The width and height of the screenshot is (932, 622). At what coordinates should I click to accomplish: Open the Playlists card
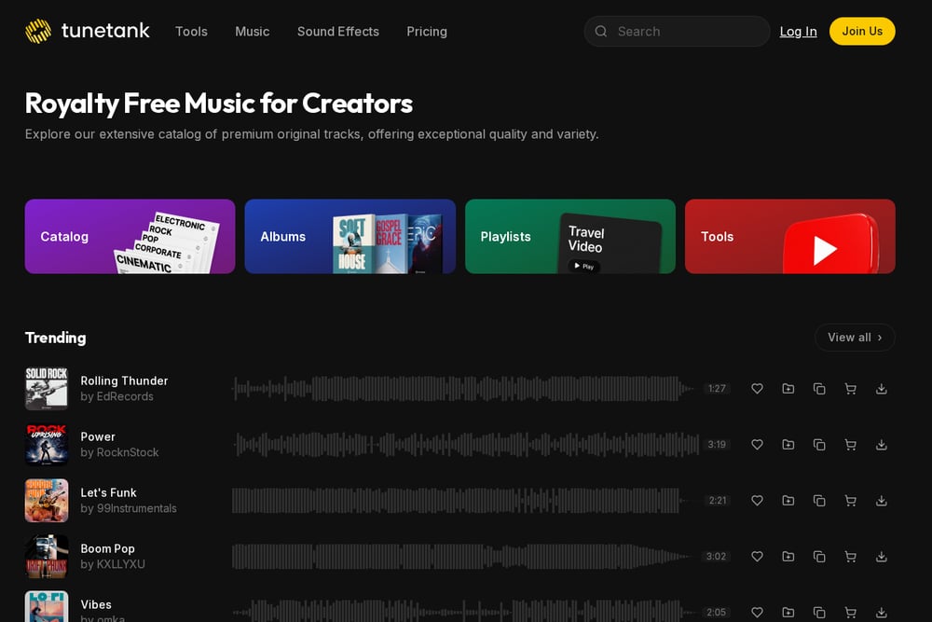[570, 237]
